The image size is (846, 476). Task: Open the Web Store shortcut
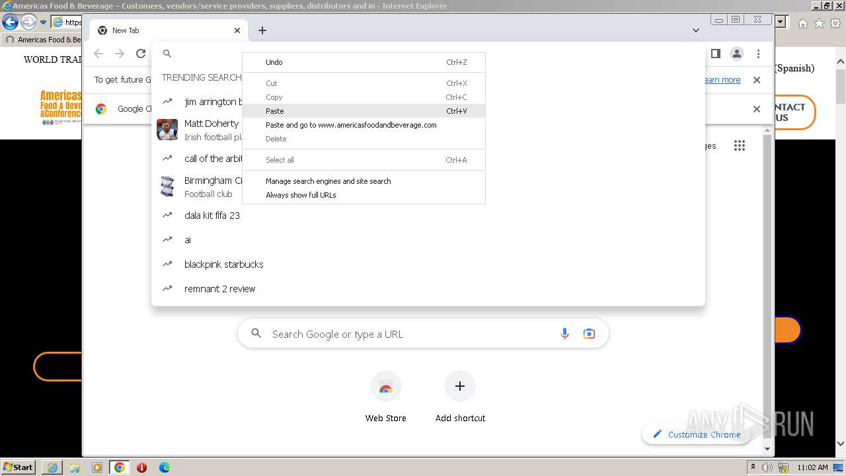point(385,397)
